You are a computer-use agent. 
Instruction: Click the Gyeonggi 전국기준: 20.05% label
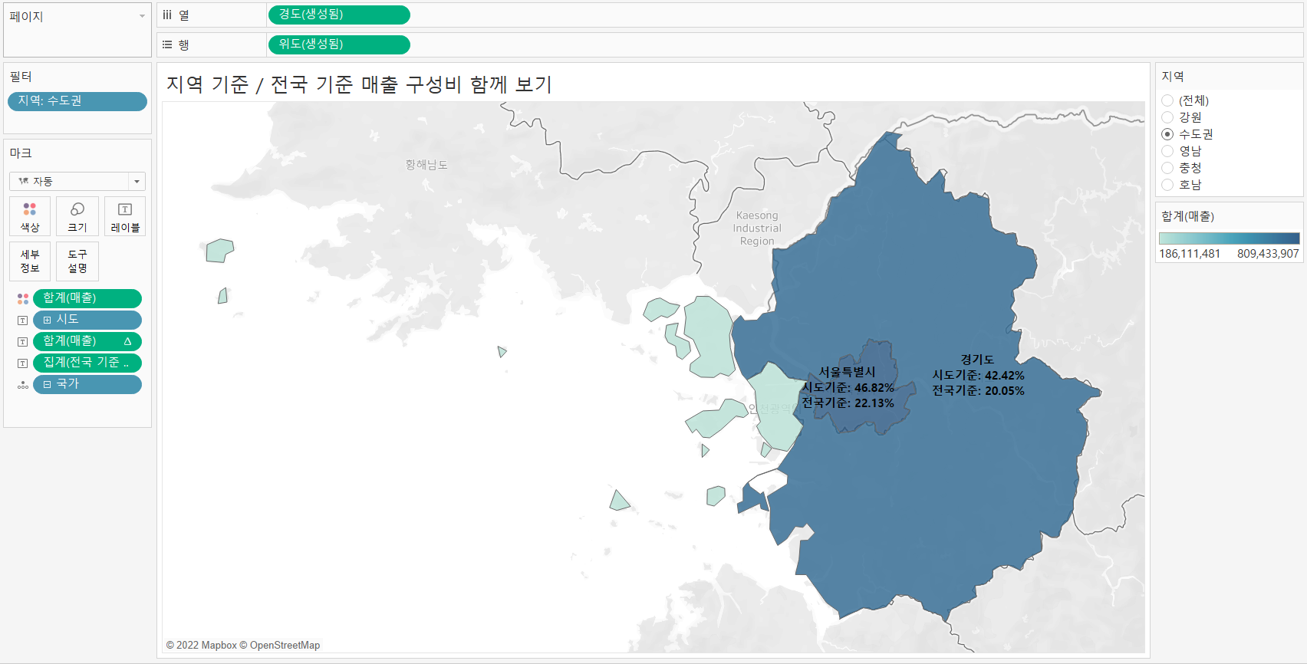coord(978,391)
